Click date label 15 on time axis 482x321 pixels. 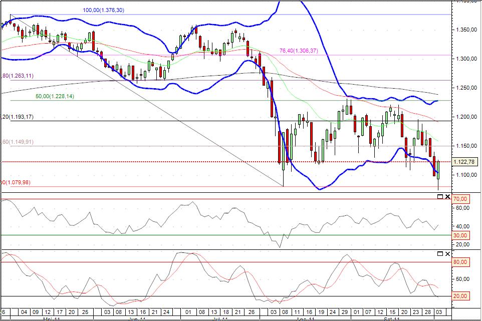pos(392,312)
